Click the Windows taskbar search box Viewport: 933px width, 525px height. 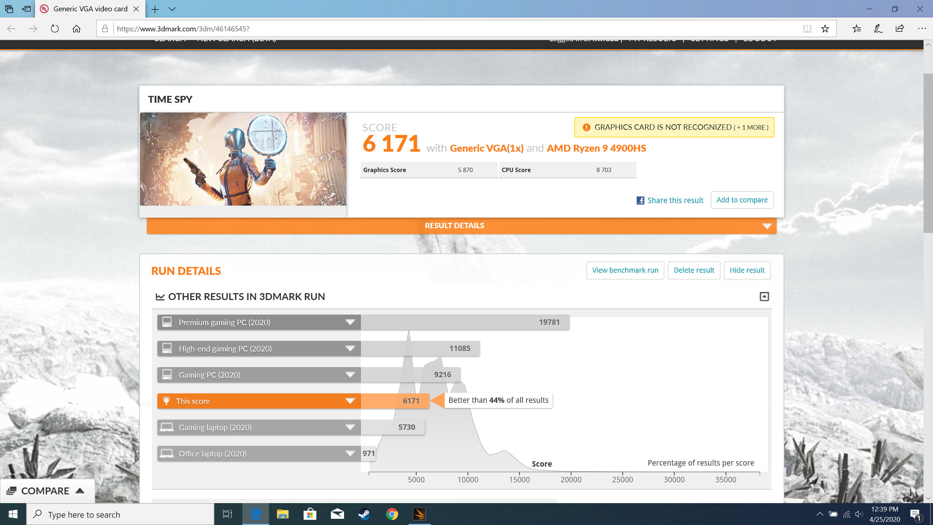120,514
